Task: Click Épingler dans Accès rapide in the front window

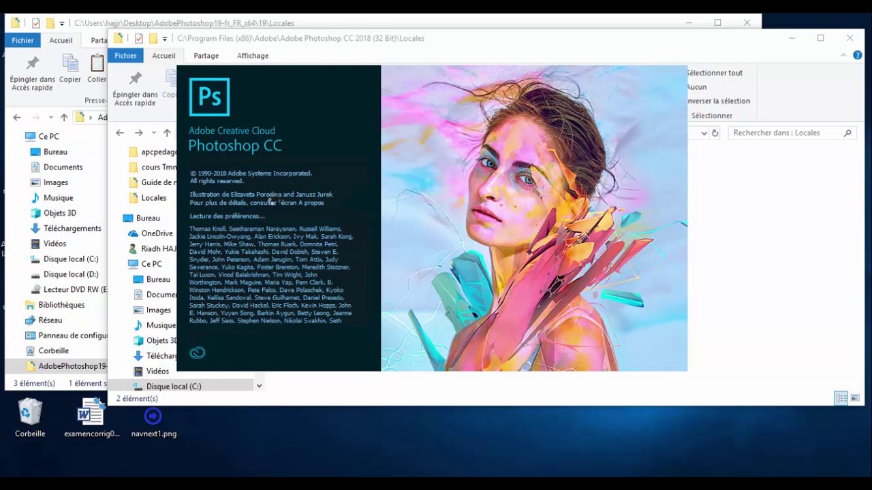Action: 135,88
